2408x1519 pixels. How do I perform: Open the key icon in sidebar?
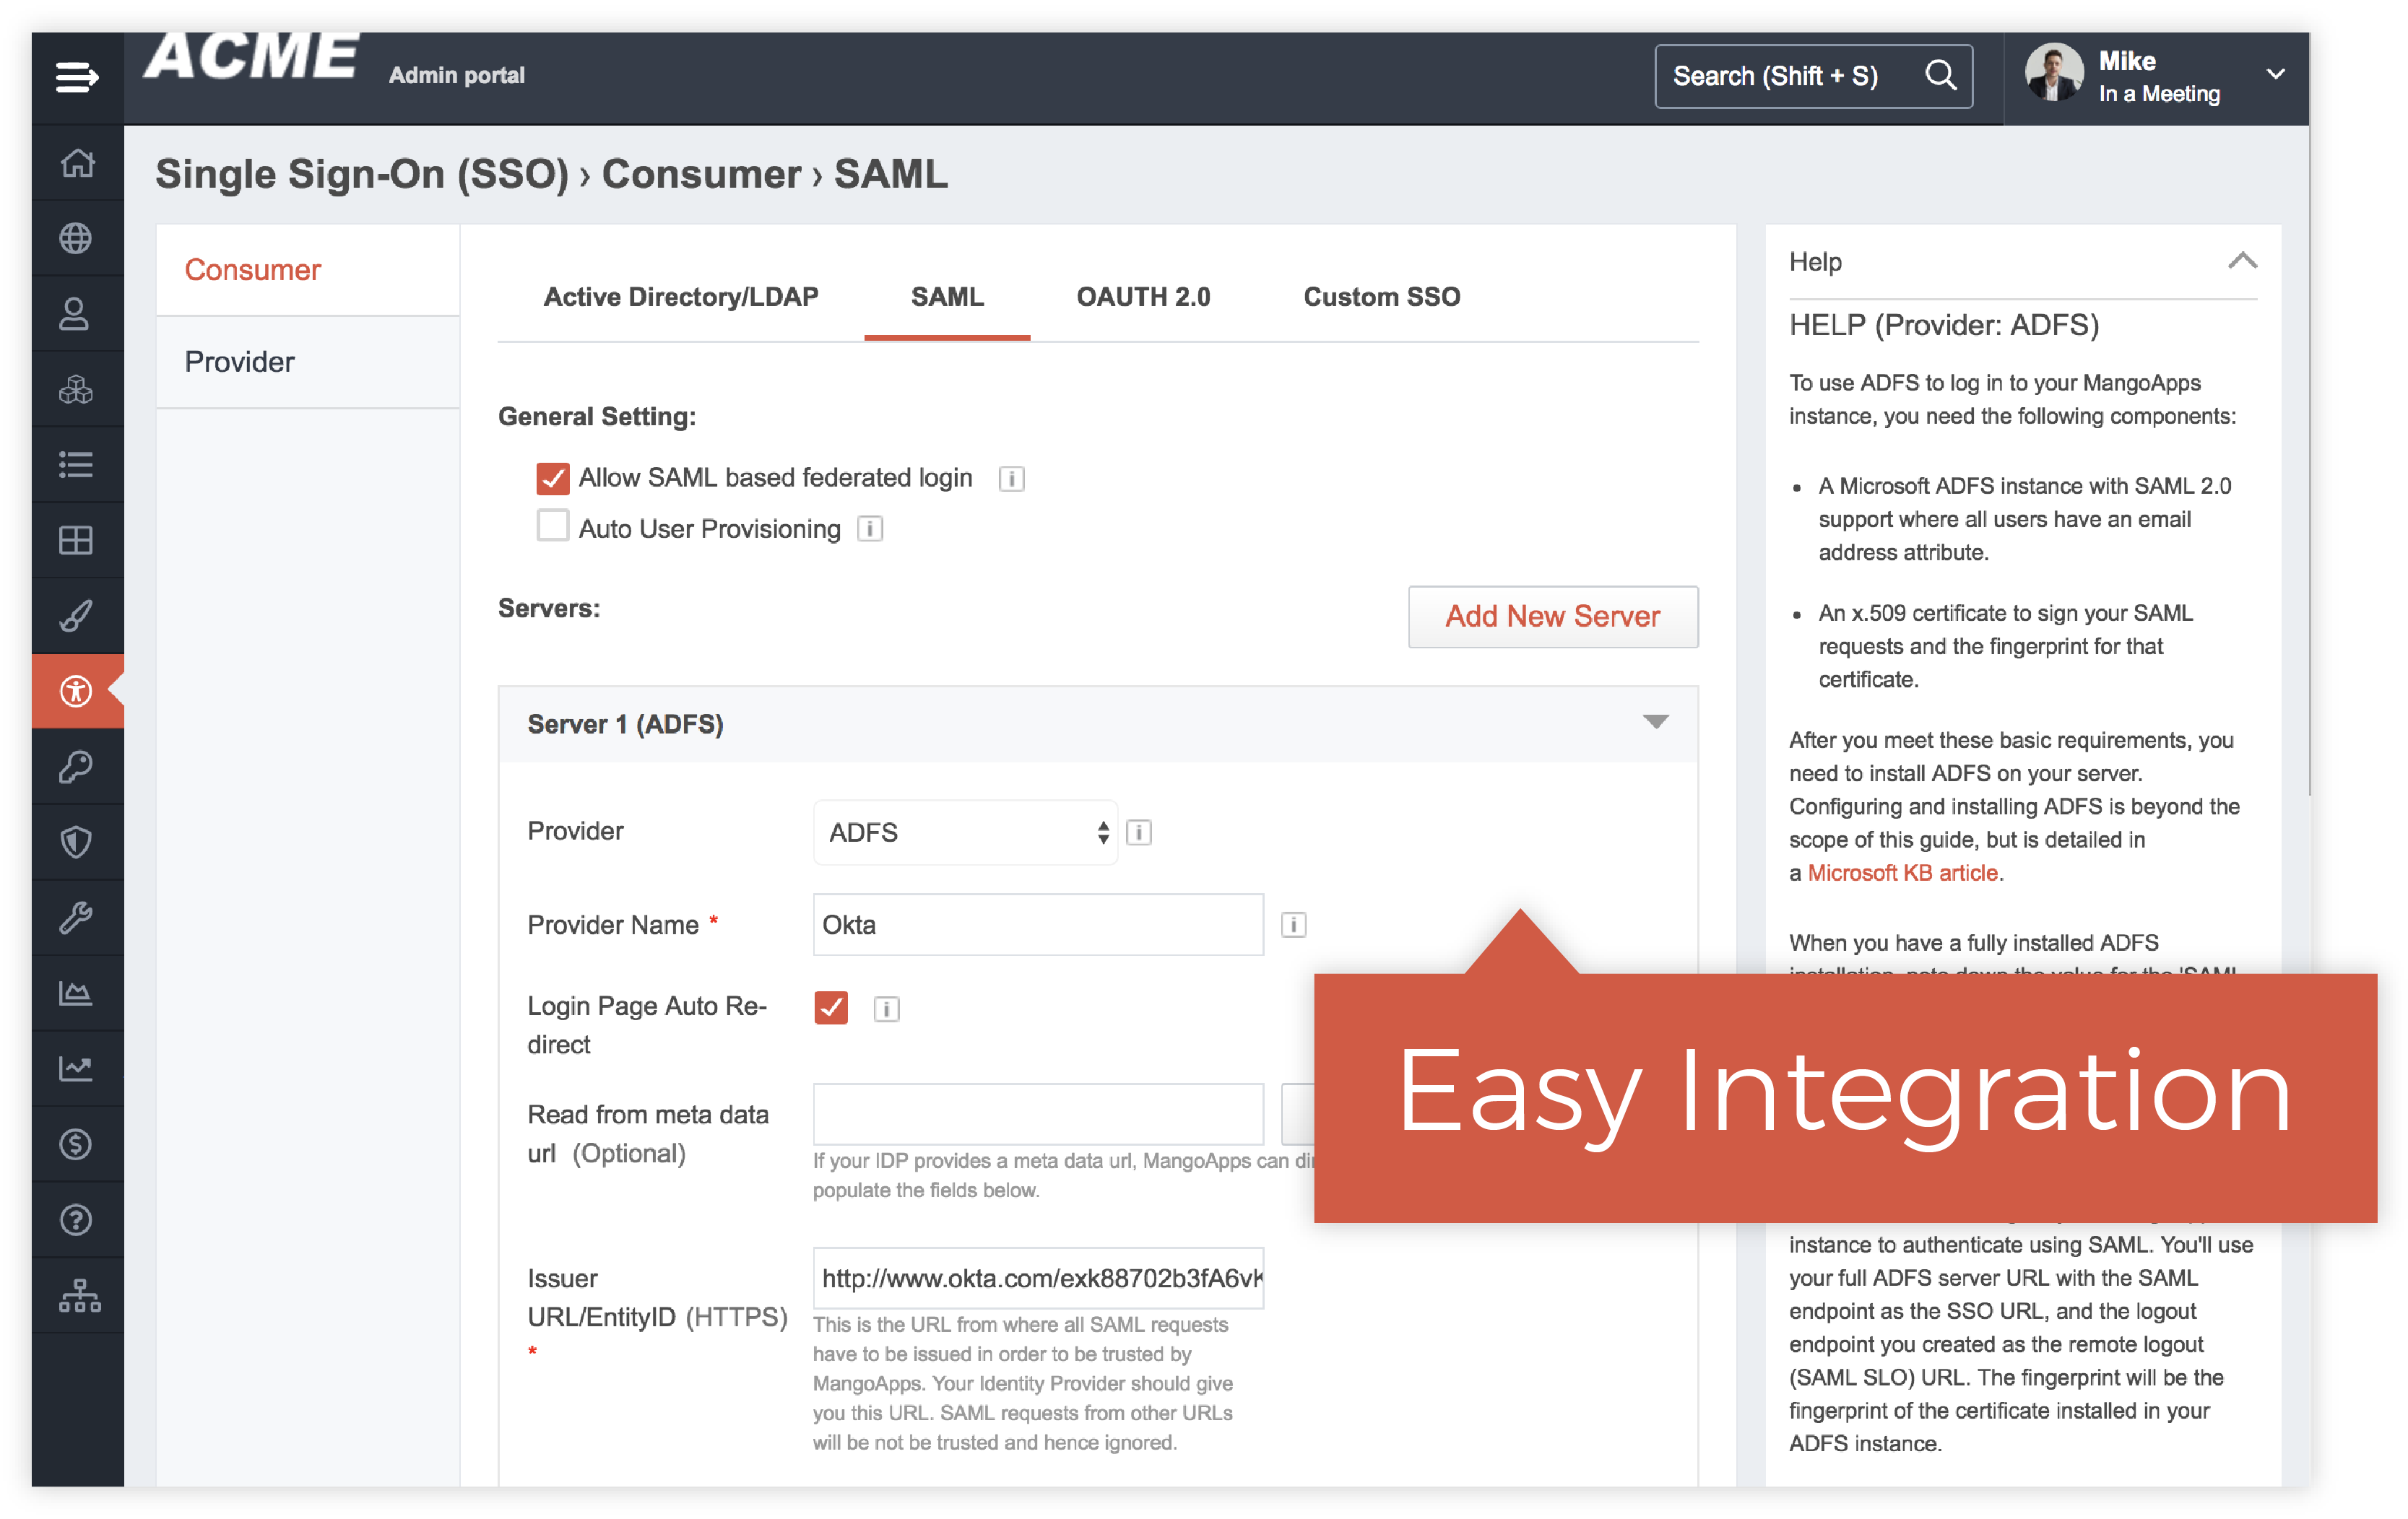coord(77,767)
